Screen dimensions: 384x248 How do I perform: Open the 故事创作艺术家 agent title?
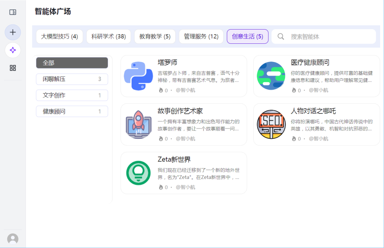180,111
